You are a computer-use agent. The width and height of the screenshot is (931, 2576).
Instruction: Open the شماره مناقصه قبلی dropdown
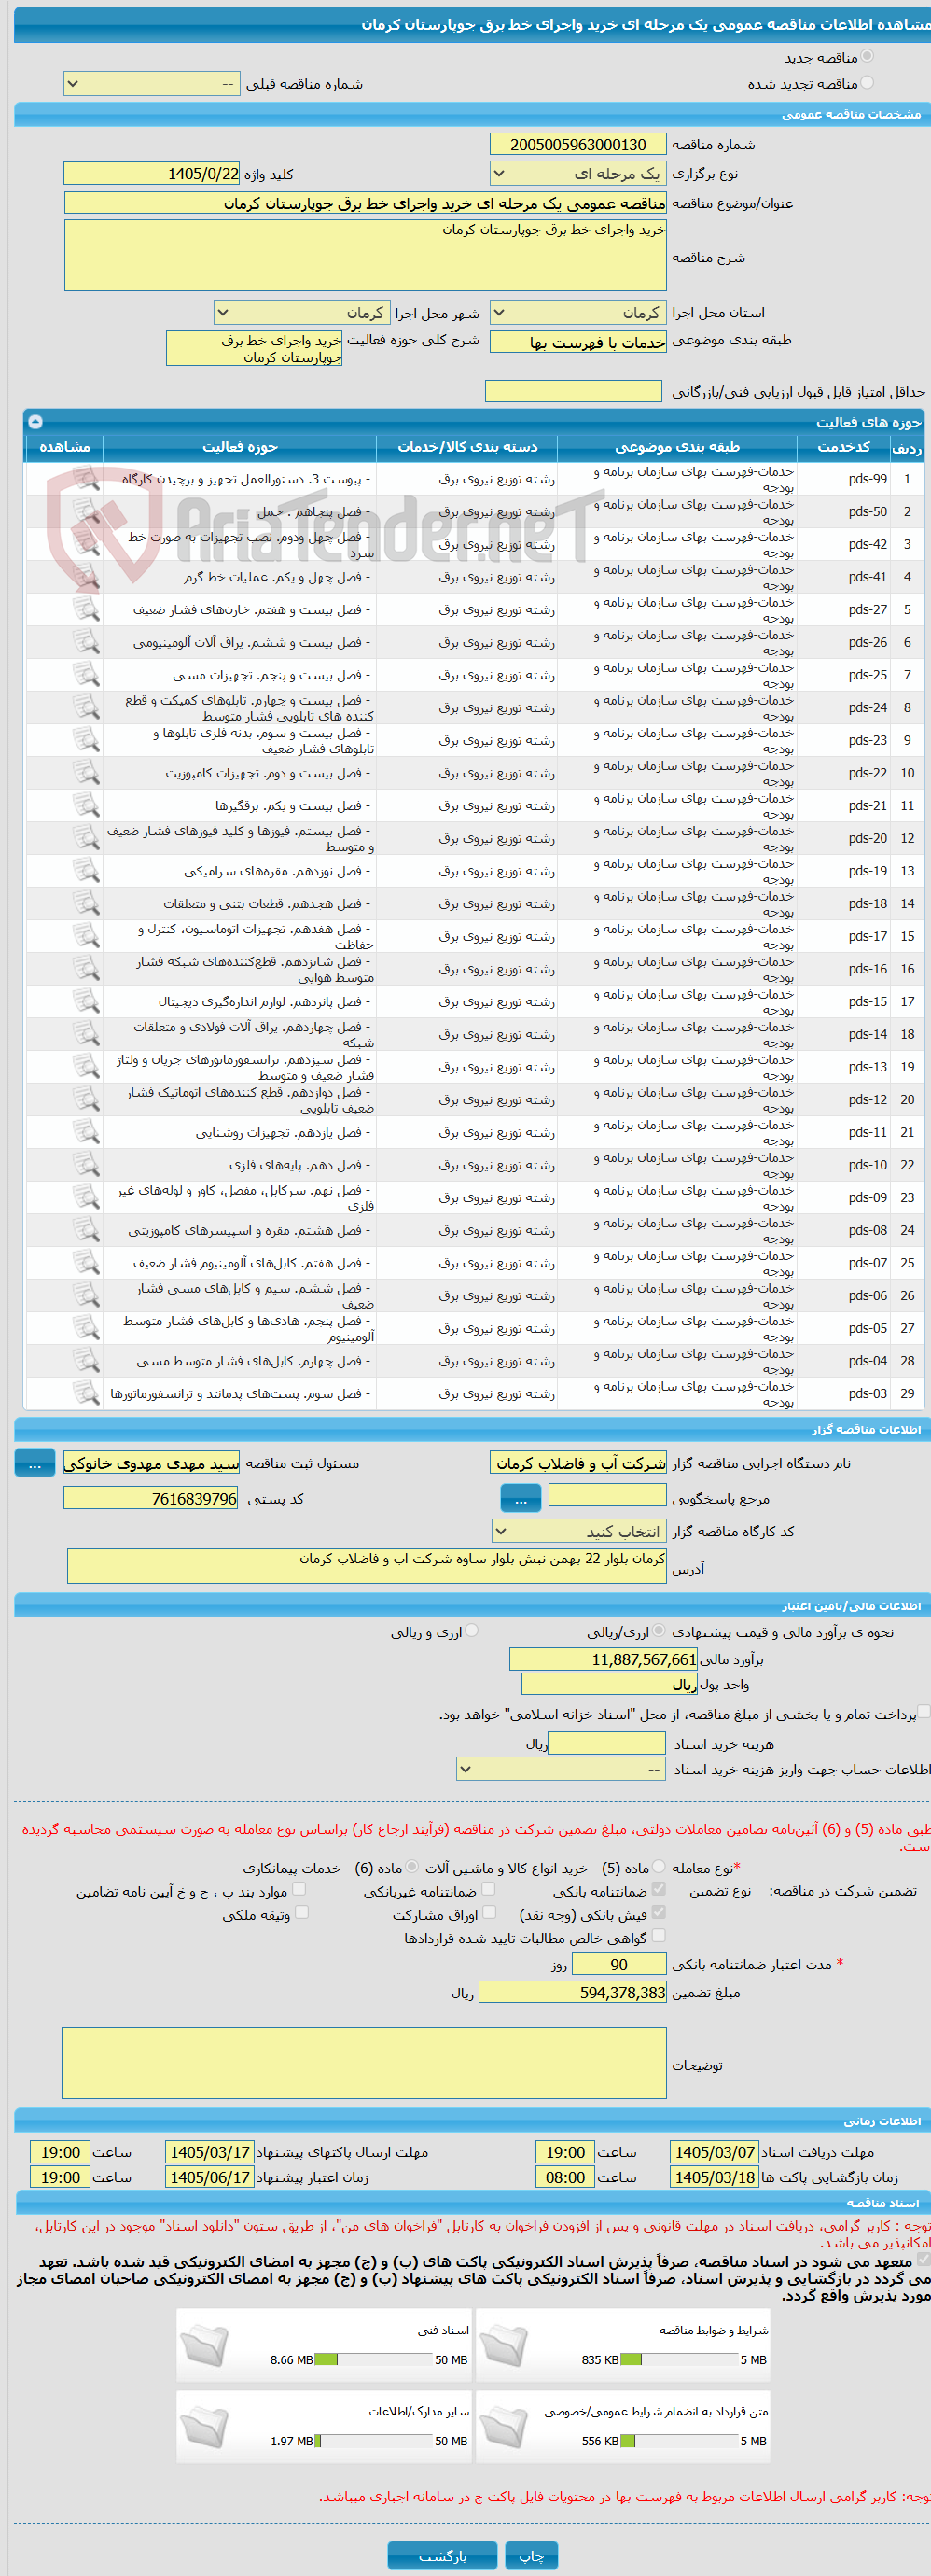[x=152, y=85]
